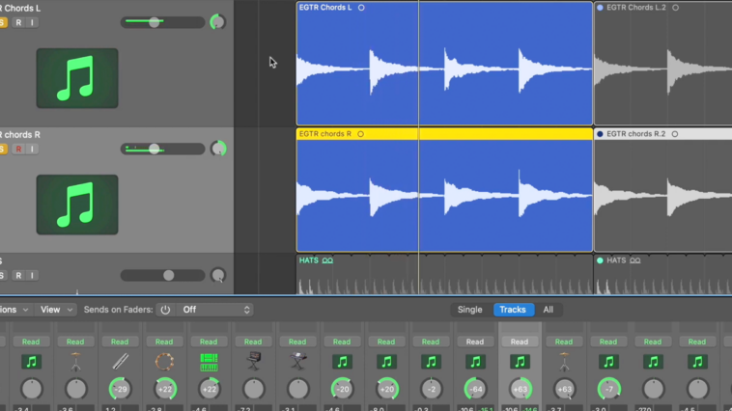Click the circle icon beside the EGTR chords R region name
The height and width of the screenshot is (411, 732).
(x=360, y=134)
